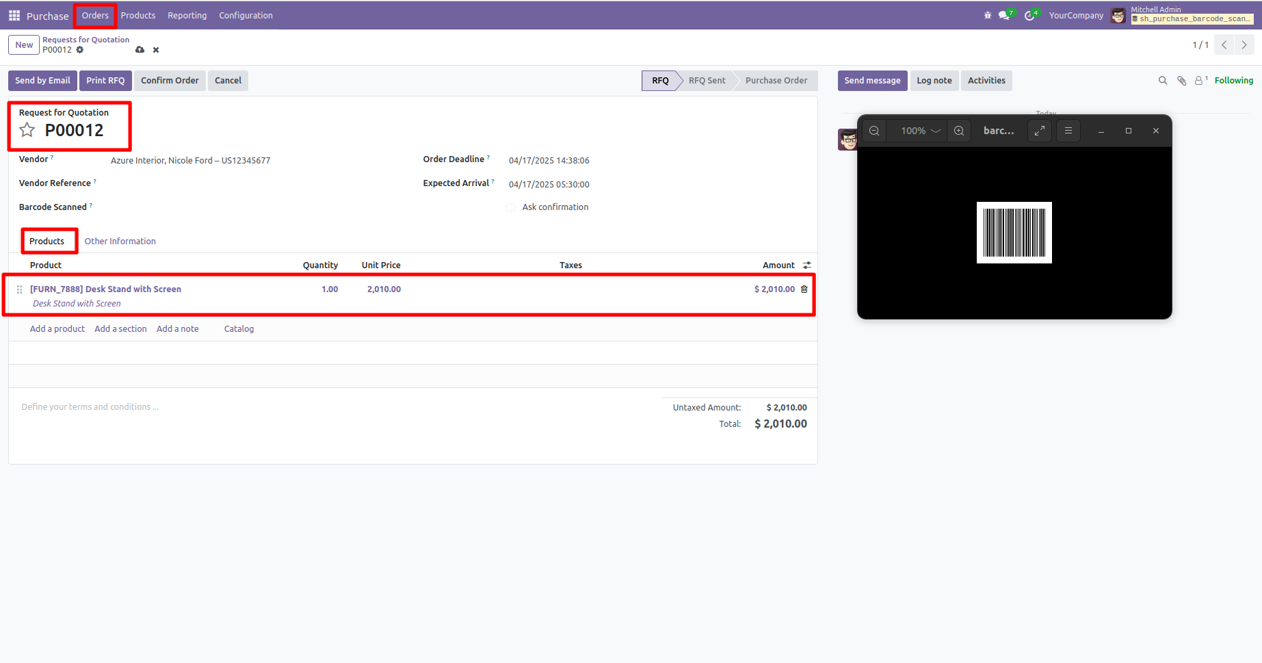Switch to Other Information tab
The height and width of the screenshot is (663, 1262).
pyautogui.click(x=120, y=241)
